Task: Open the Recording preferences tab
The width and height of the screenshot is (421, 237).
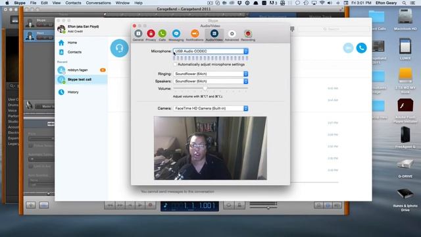Action: tap(248, 35)
